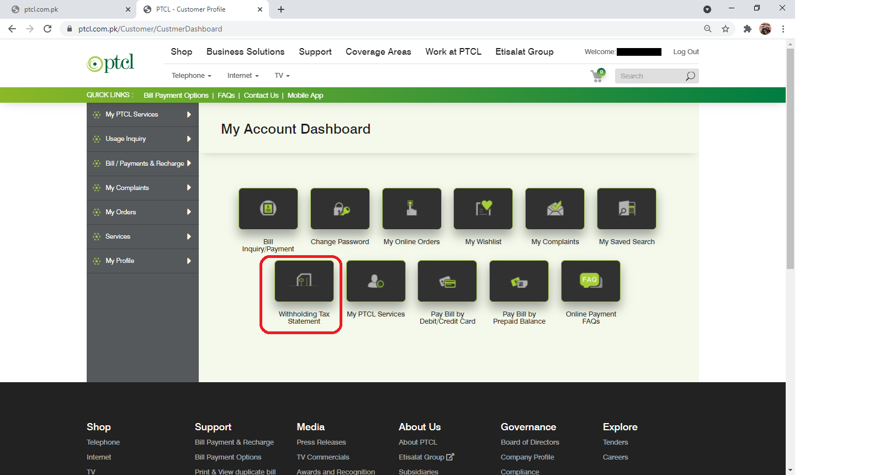879x475 pixels.
Task: Open the Change Password tile
Action: click(340, 209)
